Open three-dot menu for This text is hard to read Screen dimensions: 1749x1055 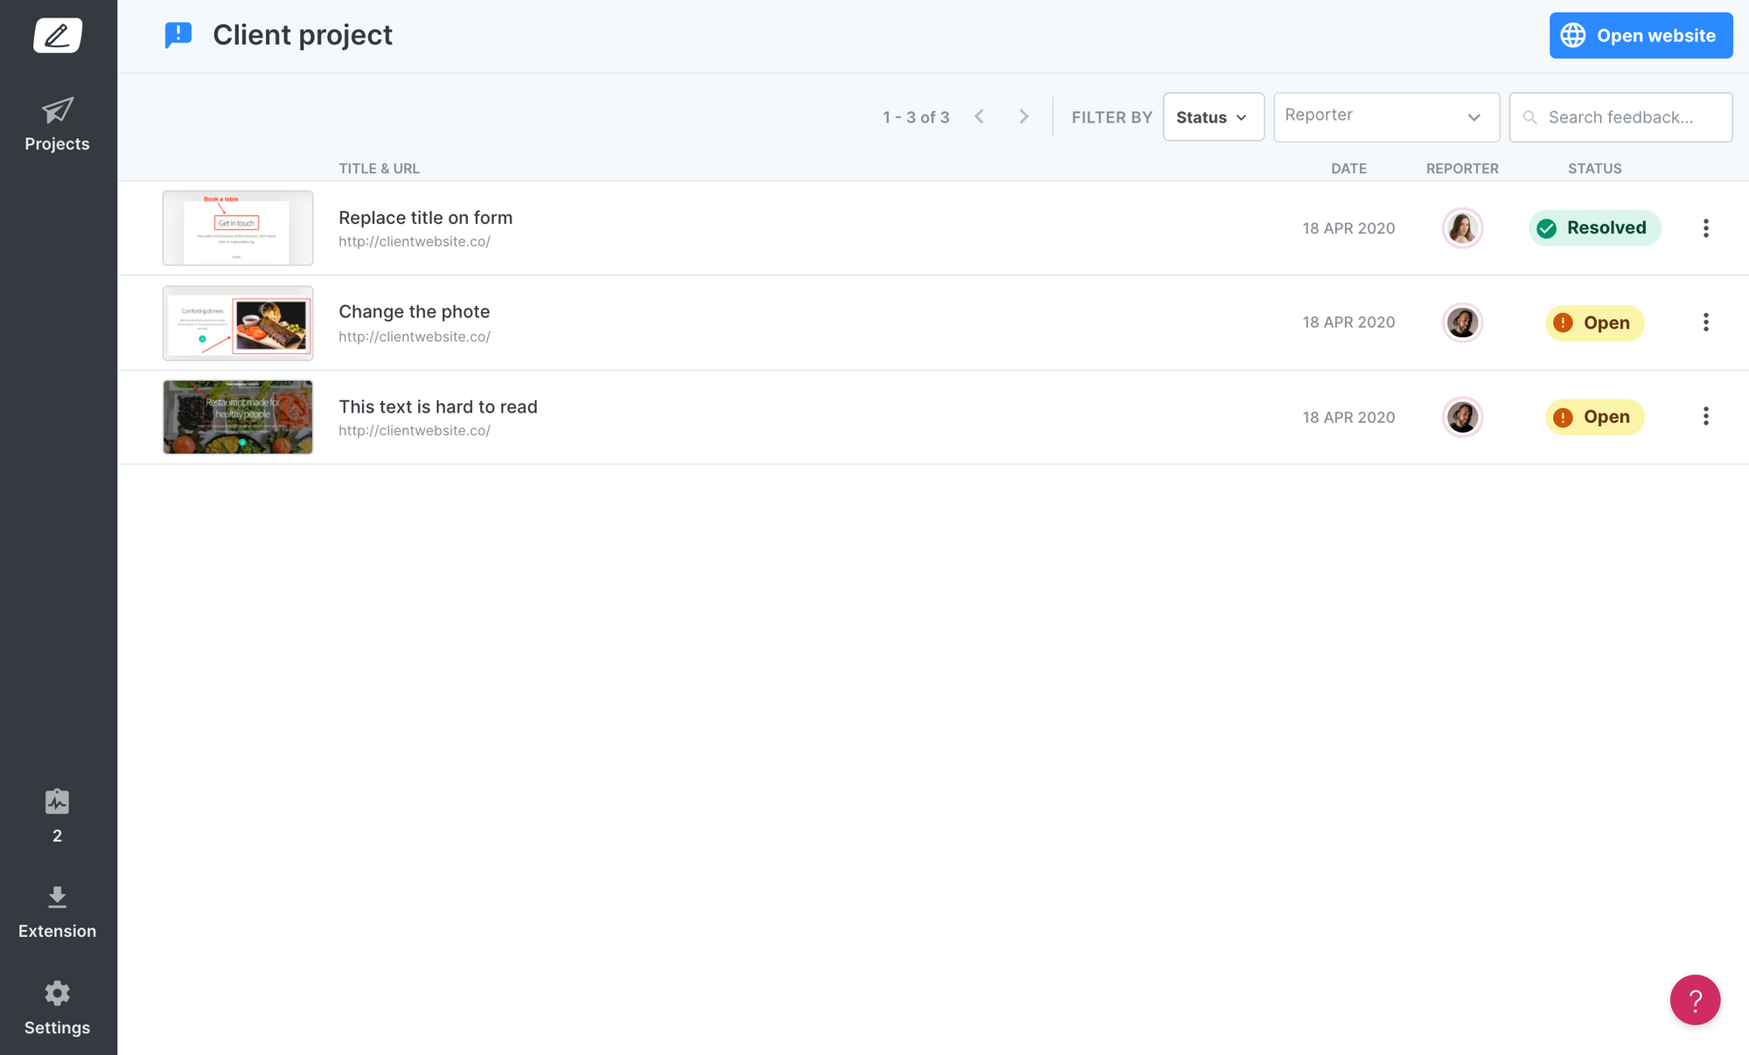1705,417
